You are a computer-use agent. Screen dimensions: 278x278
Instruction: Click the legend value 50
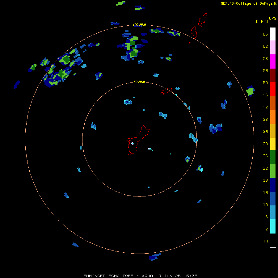tap(265, 83)
